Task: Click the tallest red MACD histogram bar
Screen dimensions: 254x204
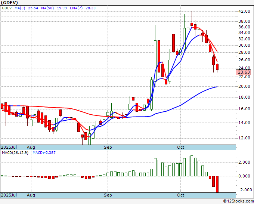Action: click(x=217, y=184)
